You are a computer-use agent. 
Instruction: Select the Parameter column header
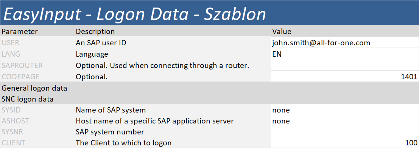point(37,31)
